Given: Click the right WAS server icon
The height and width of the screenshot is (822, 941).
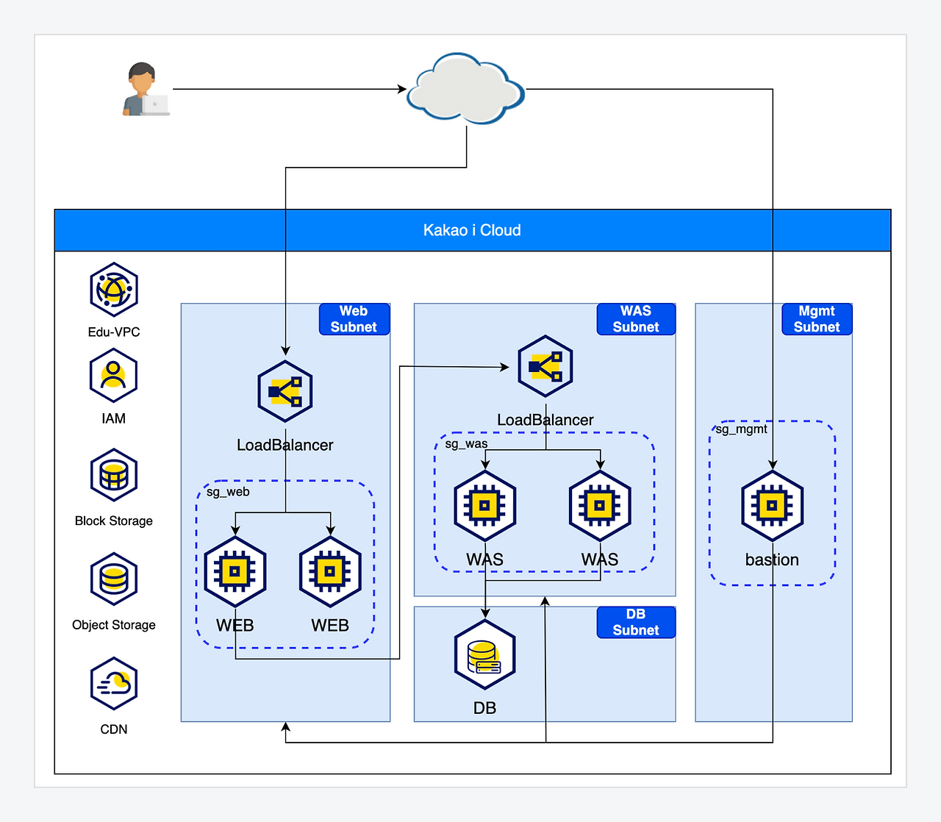Looking at the screenshot, I should pyautogui.click(x=601, y=506).
